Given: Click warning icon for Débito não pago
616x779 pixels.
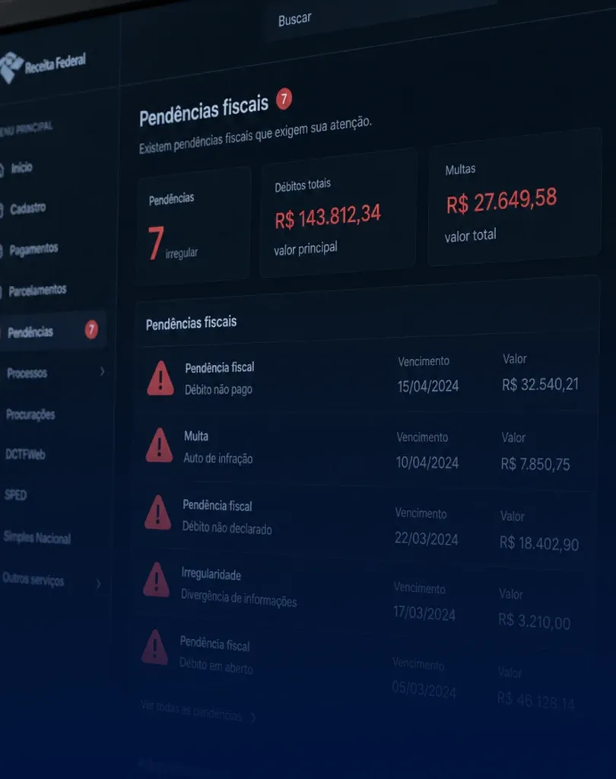Looking at the screenshot, I should click(160, 379).
